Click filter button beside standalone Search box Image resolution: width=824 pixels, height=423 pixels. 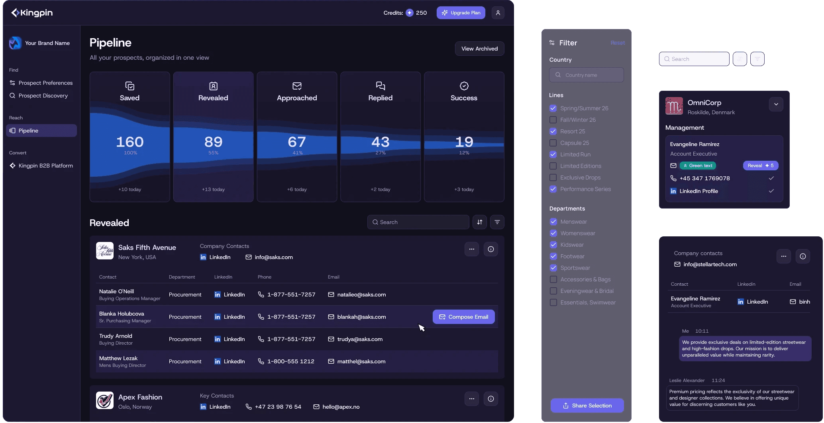[757, 59]
